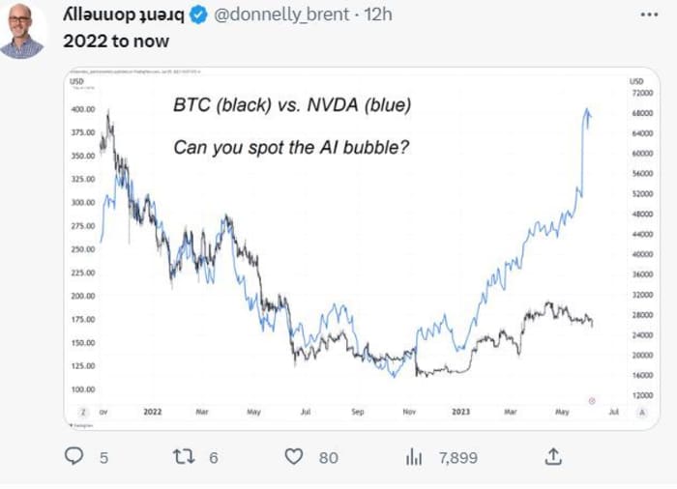Viewport: 677px width, 489px height.
Task: Click the 'Z' button at chart bottom-left
Action: point(83,413)
